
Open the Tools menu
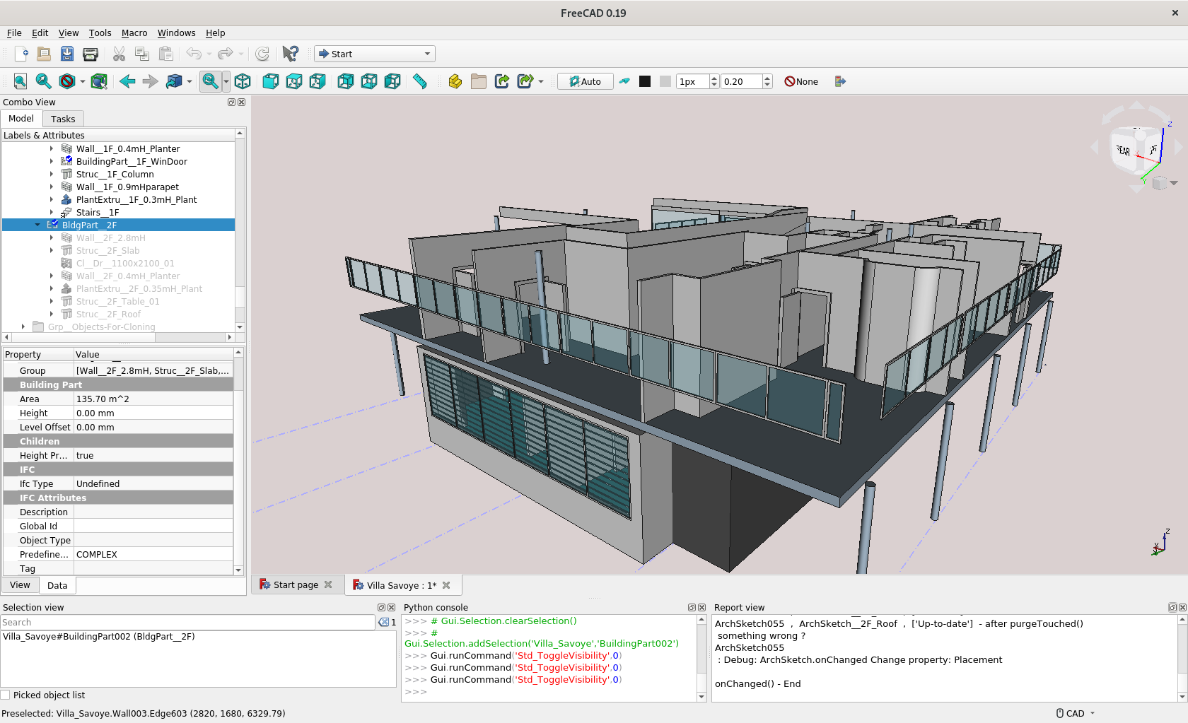100,33
